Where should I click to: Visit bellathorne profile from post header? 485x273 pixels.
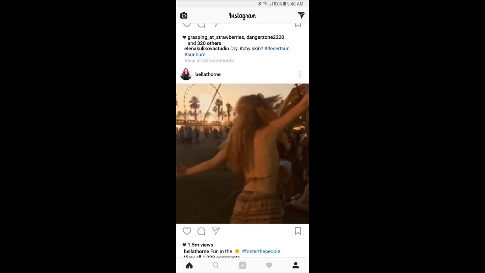[x=208, y=74]
